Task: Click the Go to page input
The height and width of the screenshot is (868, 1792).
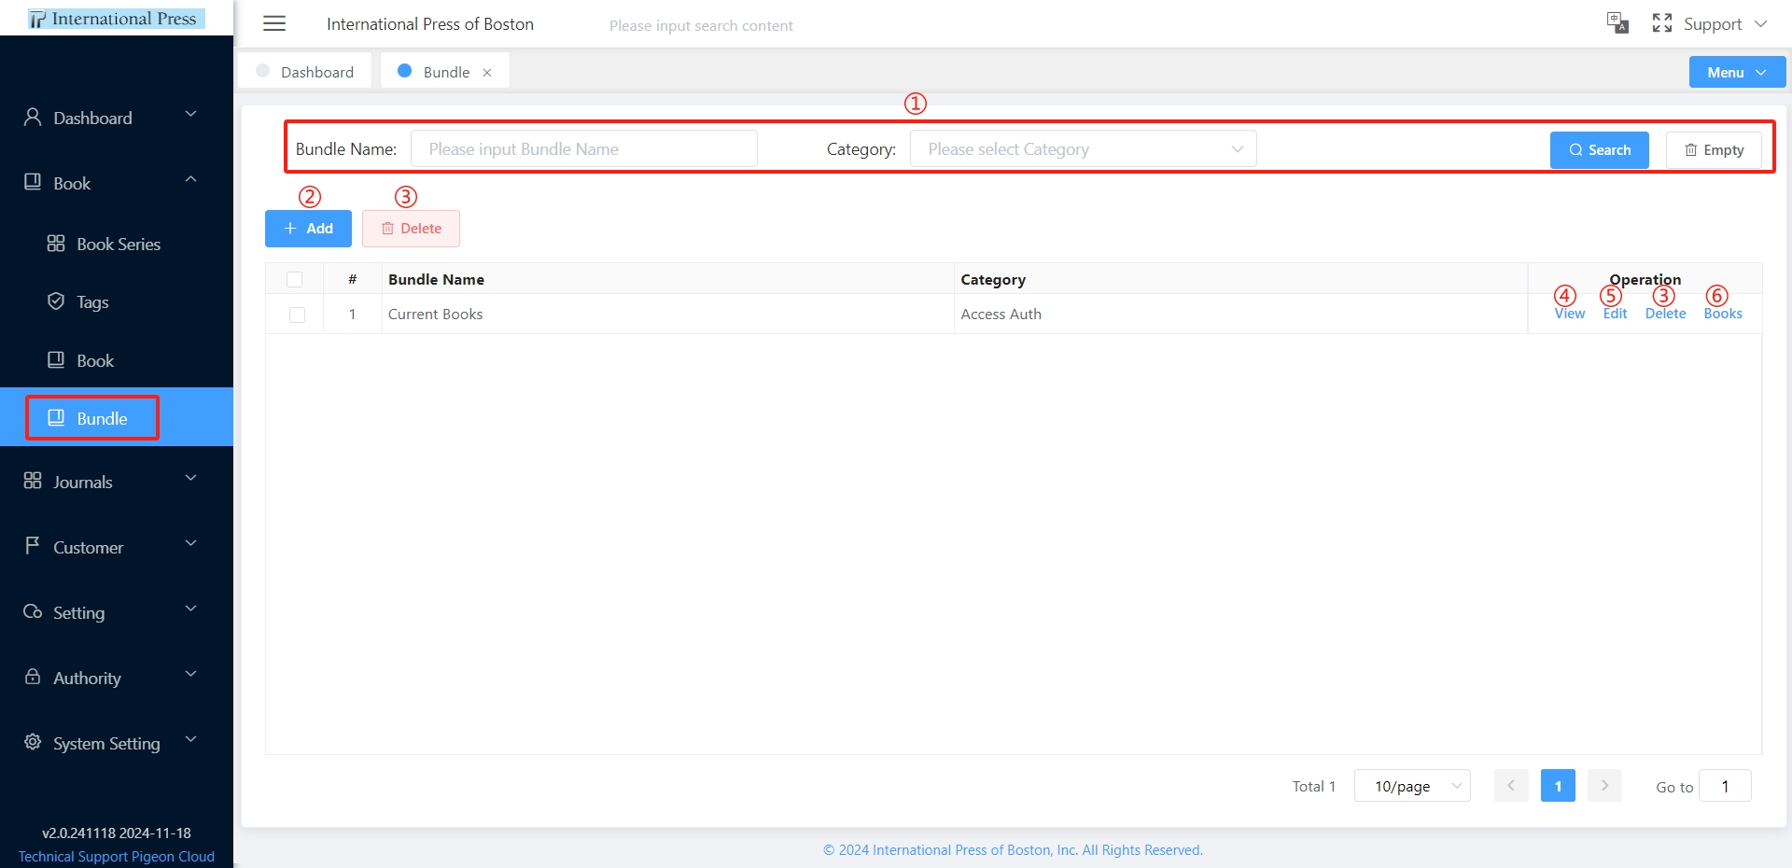Action: (x=1725, y=786)
